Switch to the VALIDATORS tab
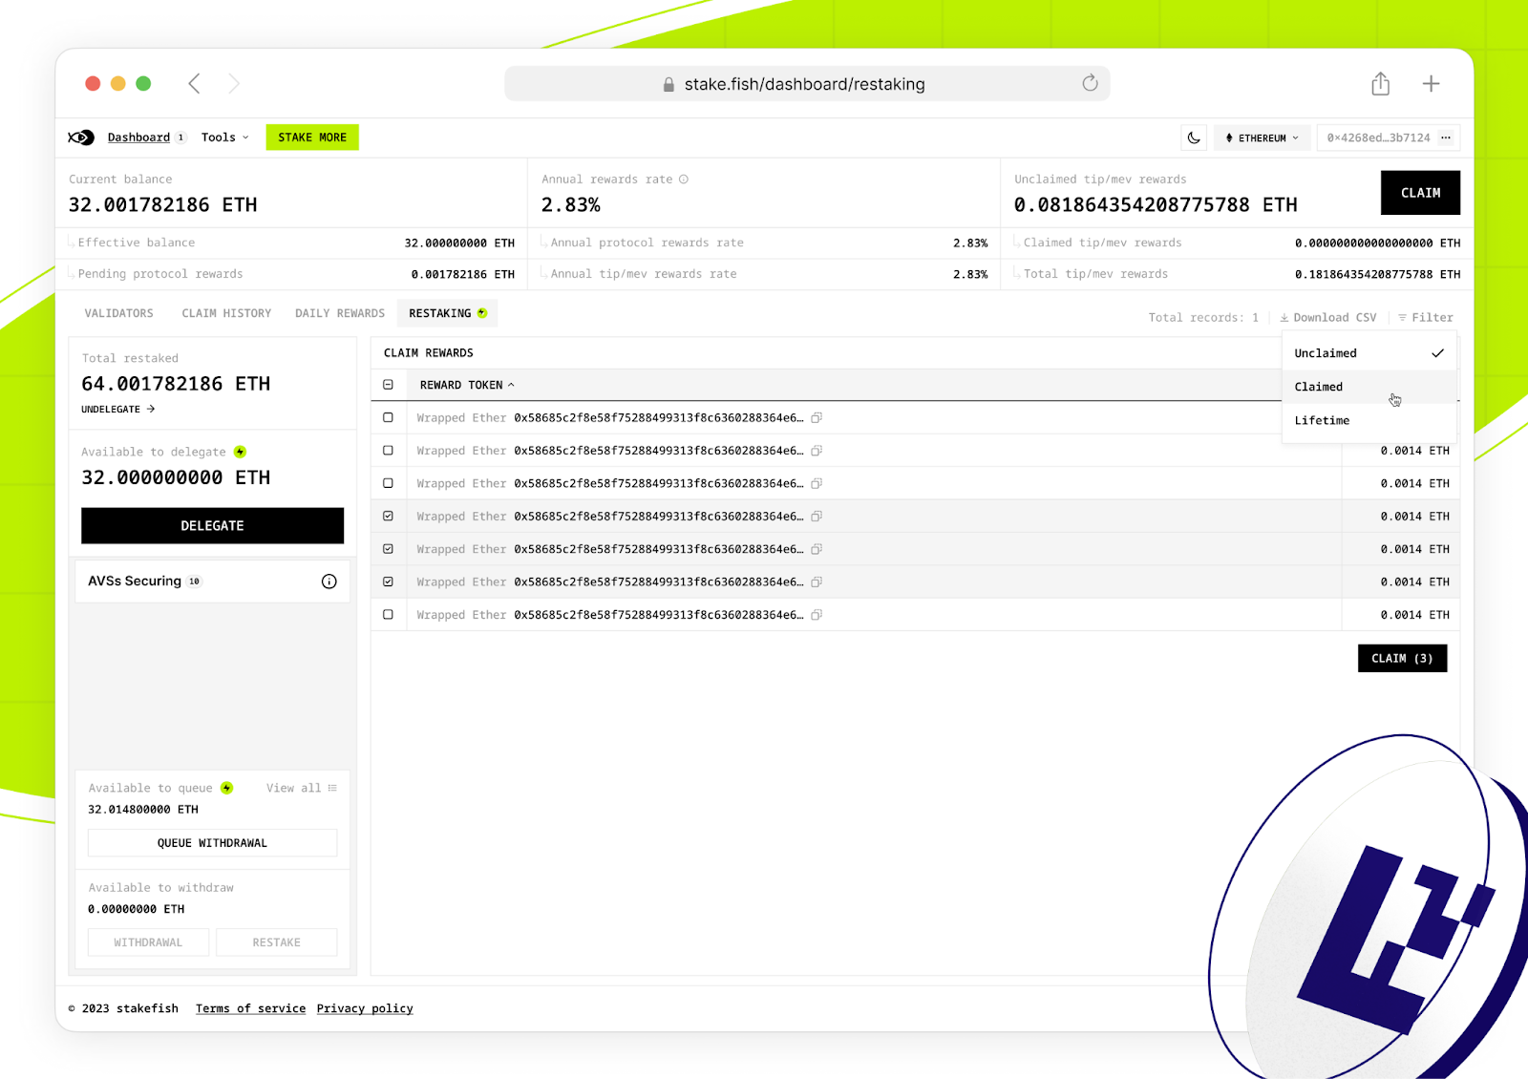This screenshot has height=1079, width=1528. click(118, 313)
